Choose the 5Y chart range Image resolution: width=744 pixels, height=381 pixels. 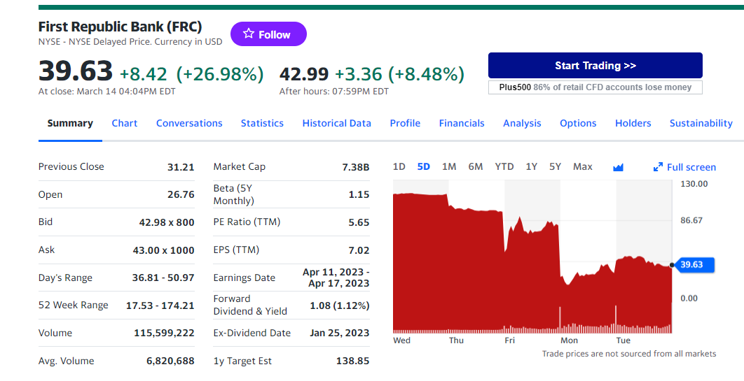point(555,166)
